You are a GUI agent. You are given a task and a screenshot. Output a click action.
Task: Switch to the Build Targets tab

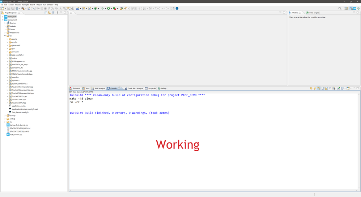313,13
